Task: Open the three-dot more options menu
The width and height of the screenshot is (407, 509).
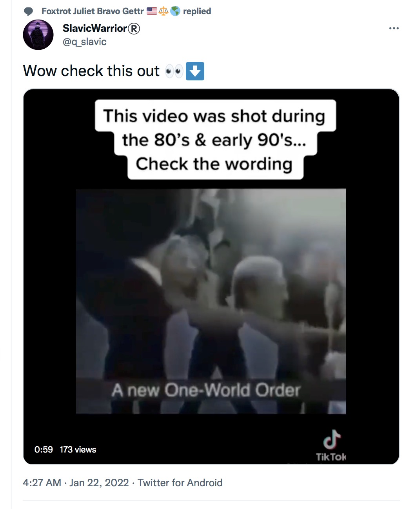Action: pyautogui.click(x=394, y=28)
